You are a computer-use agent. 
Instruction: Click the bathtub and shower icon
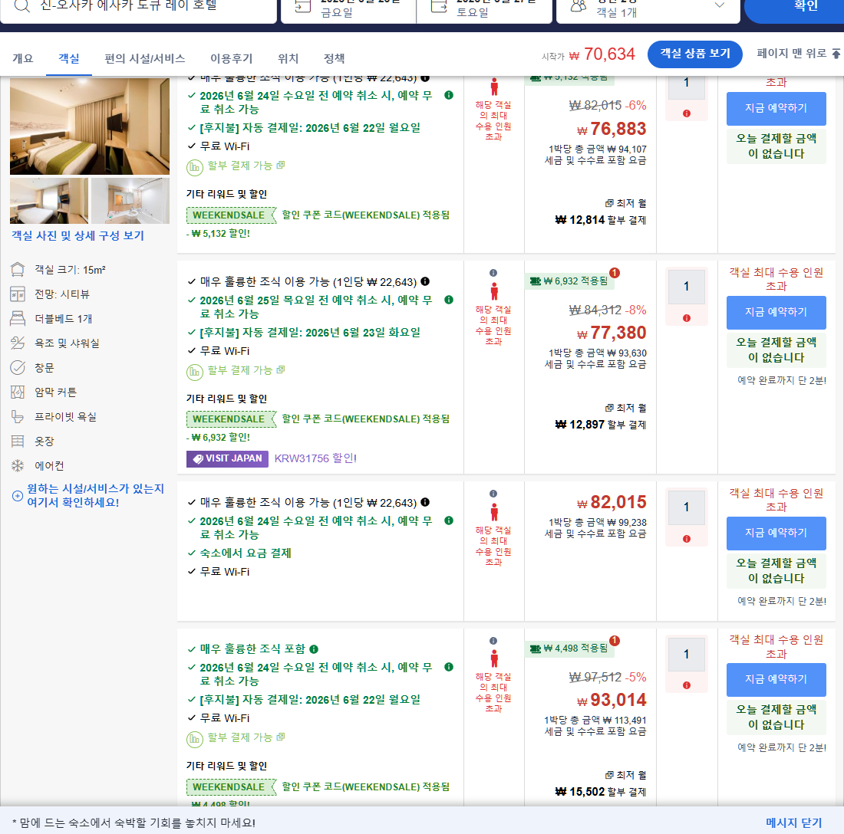coord(18,343)
